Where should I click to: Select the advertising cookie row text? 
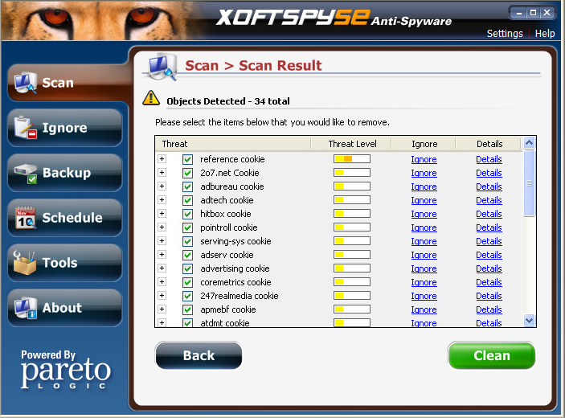point(235,268)
